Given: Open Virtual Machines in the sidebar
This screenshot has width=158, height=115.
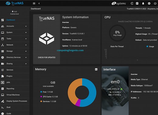Looking at the screenshot, I should click(15, 95).
